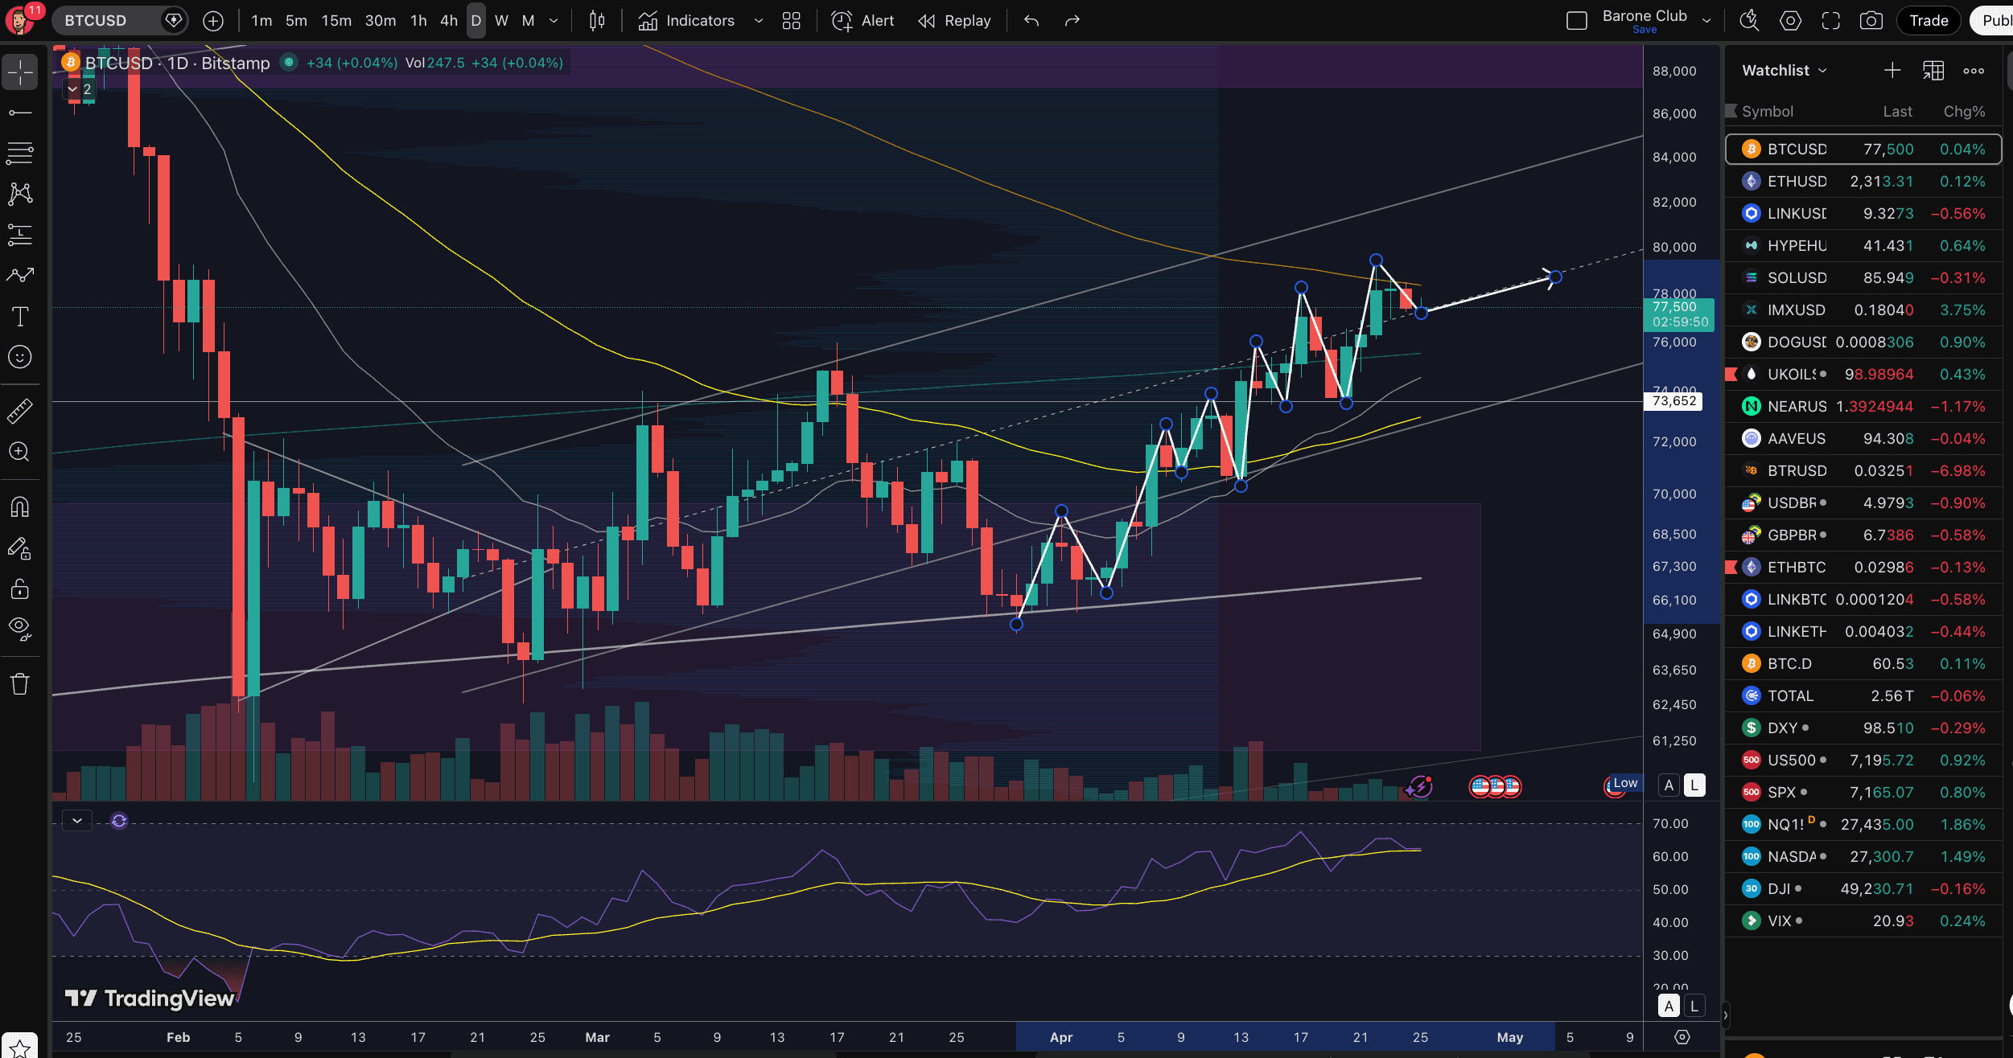The height and width of the screenshot is (1058, 2013).
Task: Open chart settings hexagon icon
Action: [x=1790, y=21]
